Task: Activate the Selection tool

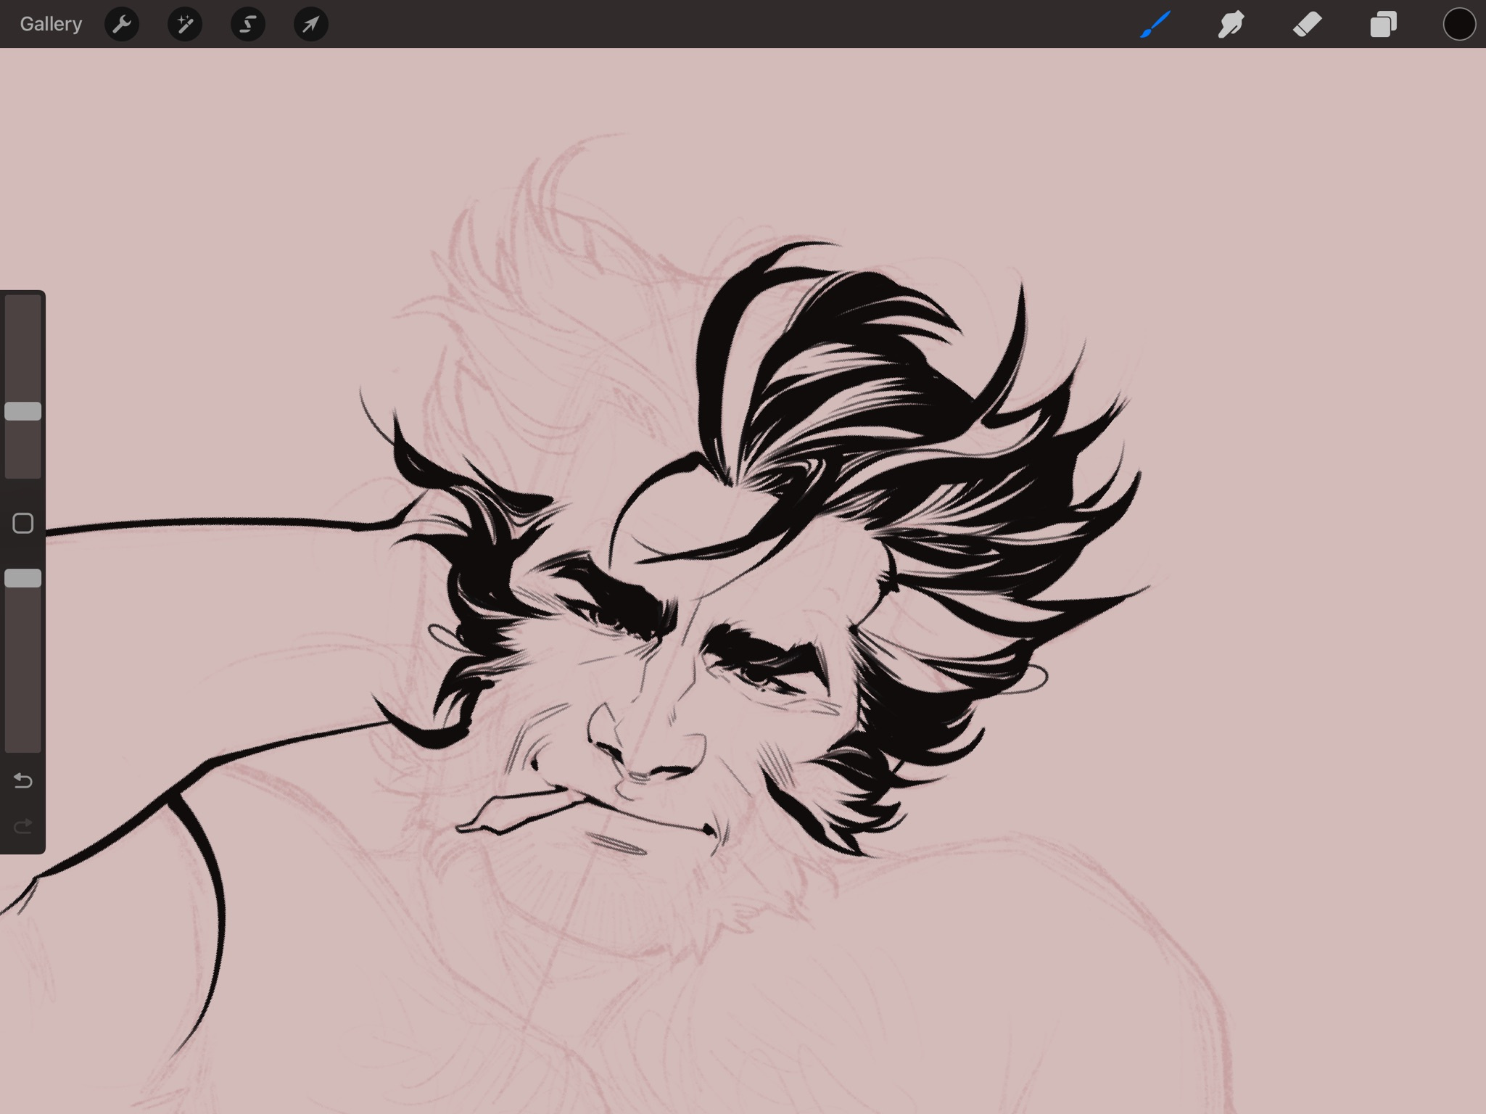Action: click(248, 24)
